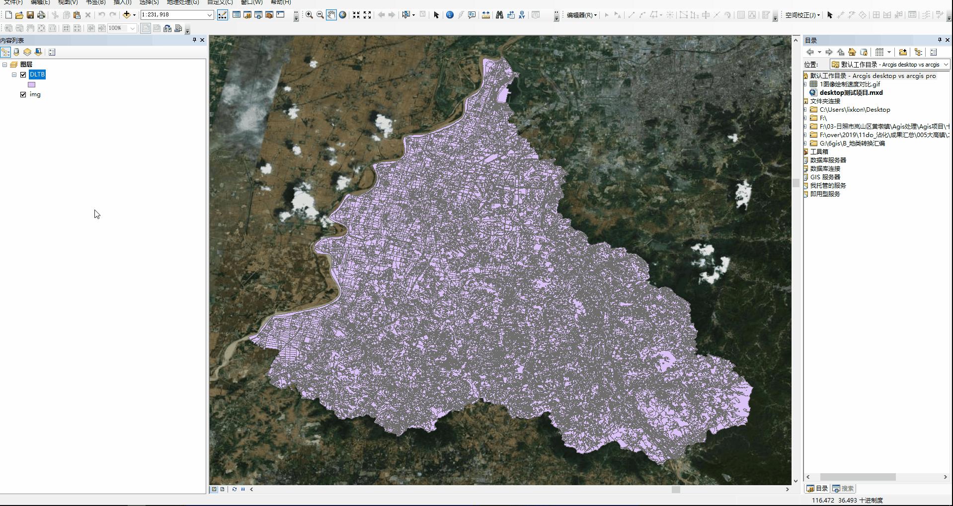Image resolution: width=953 pixels, height=506 pixels.
Task: Open the map scale dropdown showing 1:231,918
Action: tap(210, 15)
